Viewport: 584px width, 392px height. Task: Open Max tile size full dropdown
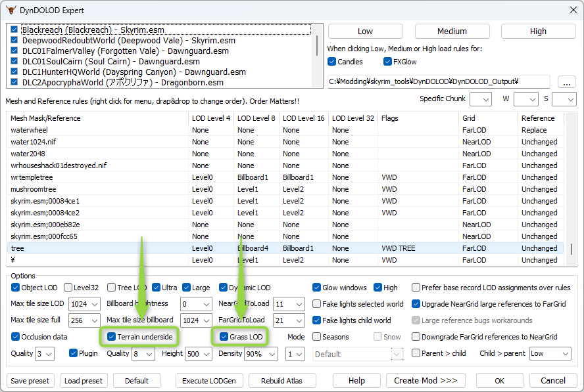(85, 320)
